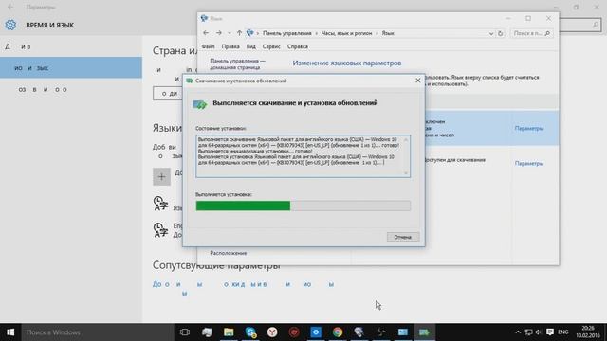Select the third sidebar item in Параметры

click(x=71, y=89)
